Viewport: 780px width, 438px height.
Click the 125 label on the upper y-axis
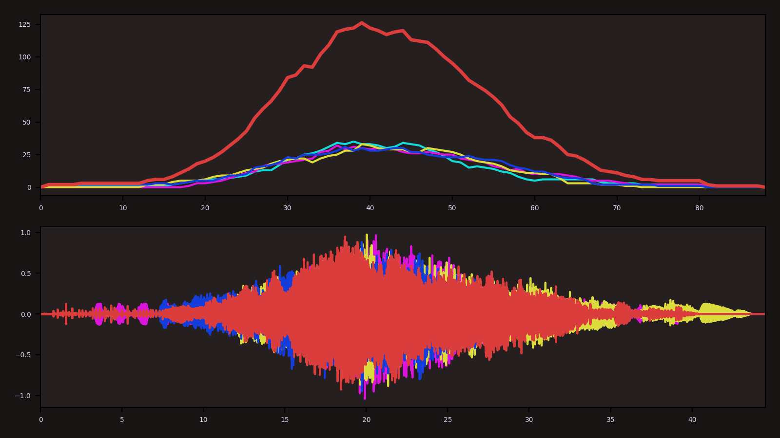tap(25, 24)
